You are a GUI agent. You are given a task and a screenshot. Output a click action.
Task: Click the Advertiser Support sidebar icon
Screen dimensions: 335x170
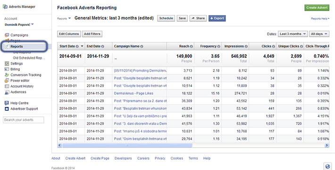pos(7,109)
